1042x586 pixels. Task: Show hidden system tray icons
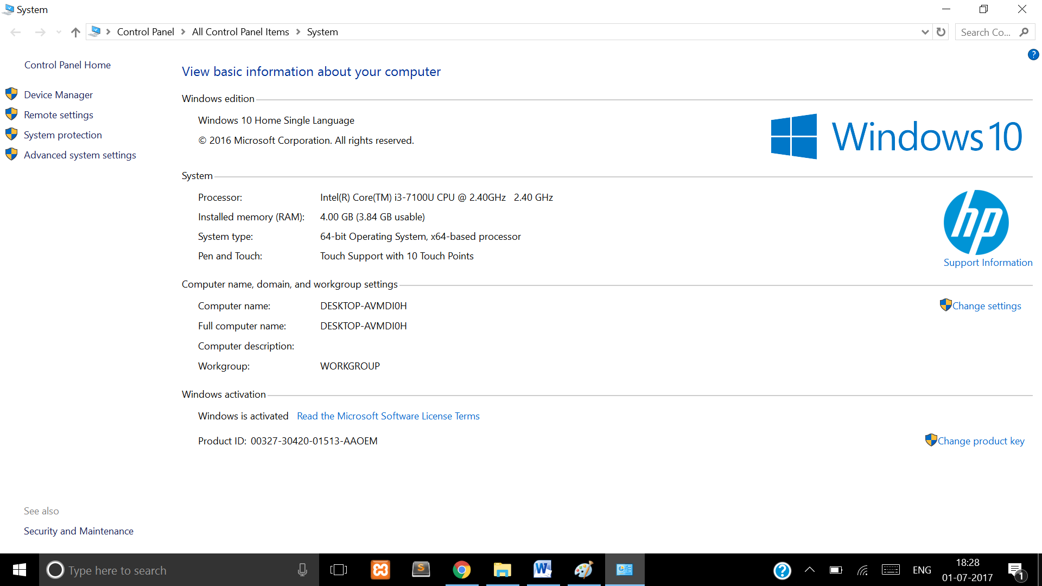point(810,570)
